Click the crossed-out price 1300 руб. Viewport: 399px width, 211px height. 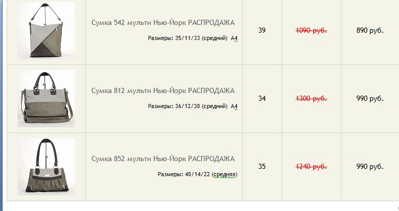311,99
